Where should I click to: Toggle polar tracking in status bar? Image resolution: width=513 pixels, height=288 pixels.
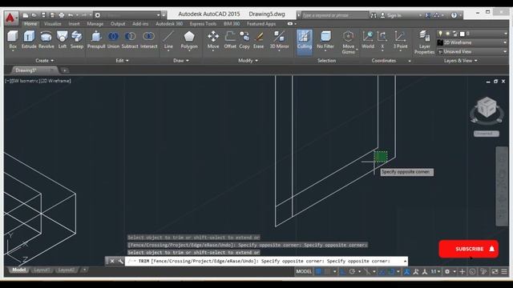pos(352,272)
